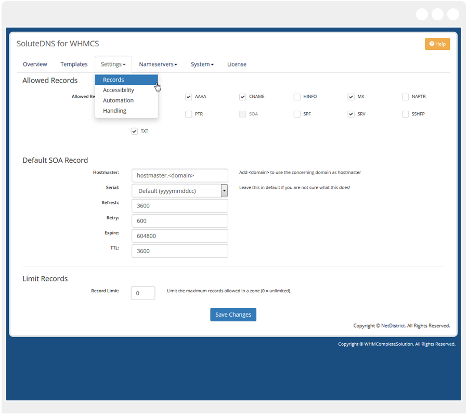The image size is (468, 416).
Task: Click the orange Help button
Action: (x=437, y=44)
